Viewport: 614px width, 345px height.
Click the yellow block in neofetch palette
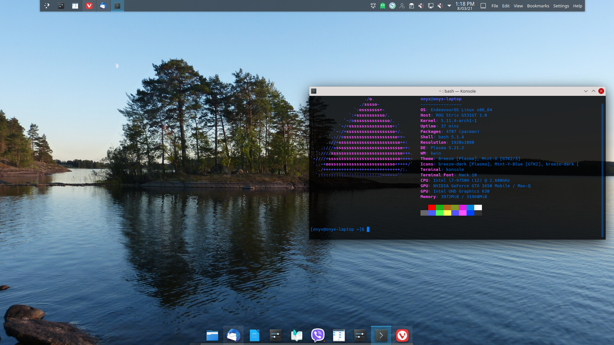[447, 213]
